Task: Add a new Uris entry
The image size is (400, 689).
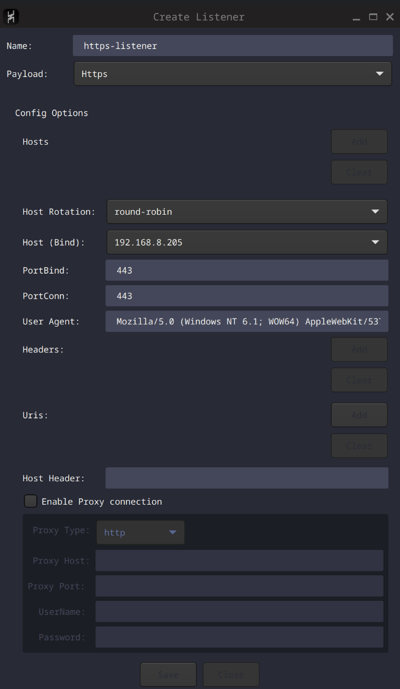Action: [x=359, y=415]
